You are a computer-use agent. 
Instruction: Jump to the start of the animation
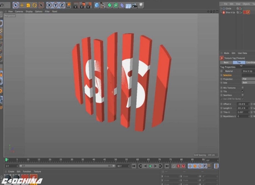134,166
